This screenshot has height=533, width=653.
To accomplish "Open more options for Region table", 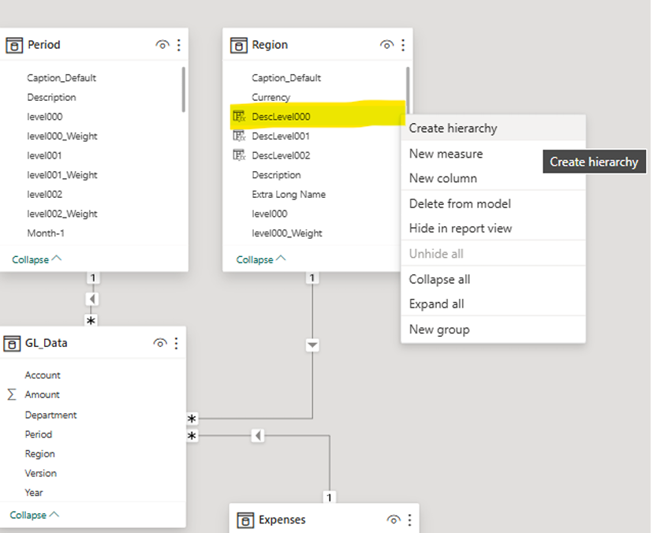I will click(403, 45).
